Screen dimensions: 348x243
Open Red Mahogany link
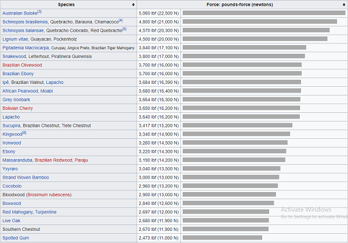pos(17,212)
